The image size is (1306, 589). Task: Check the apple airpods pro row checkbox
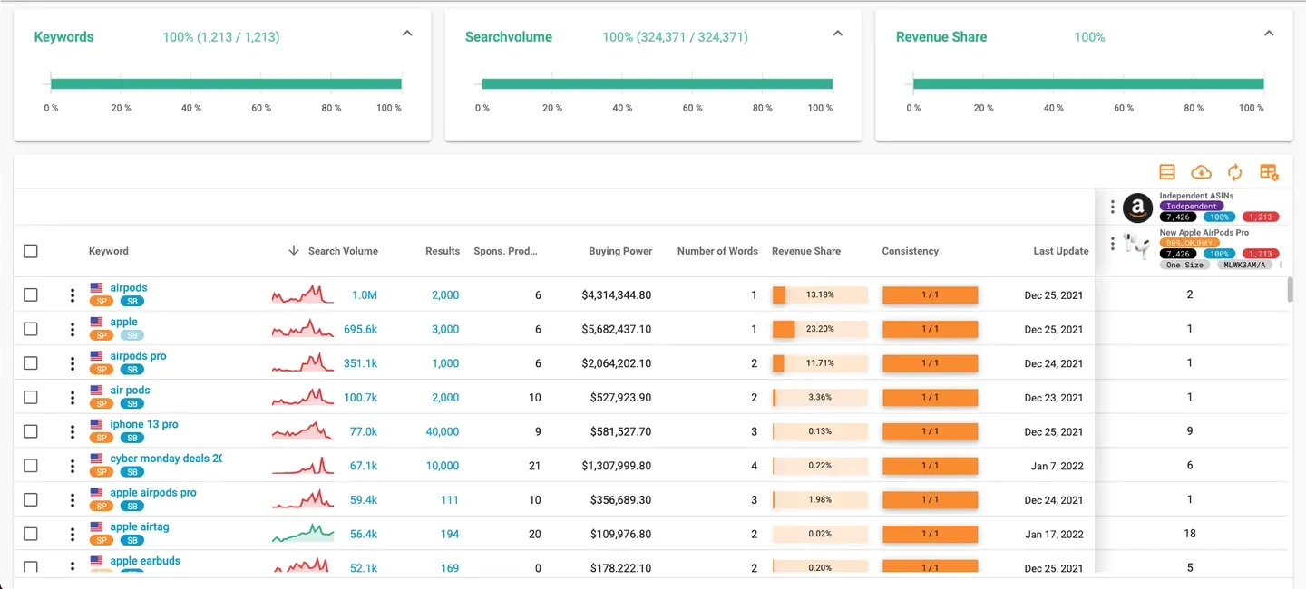coord(31,500)
